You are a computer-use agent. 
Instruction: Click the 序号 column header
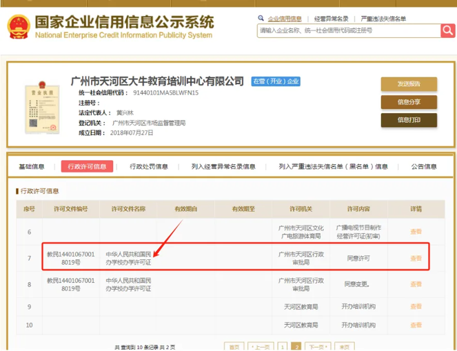coord(29,209)
